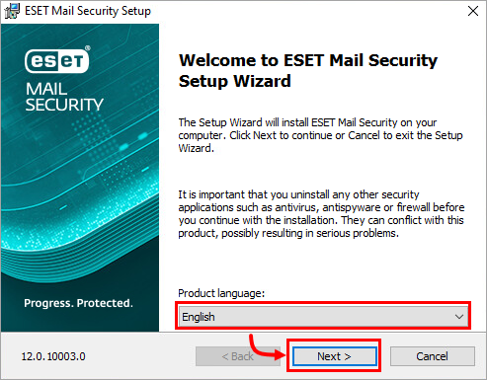
Task: Click the registered trademark symbol beside the ESET logo
Action: 88,48
